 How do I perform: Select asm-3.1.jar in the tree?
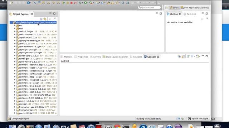[25, 43]
